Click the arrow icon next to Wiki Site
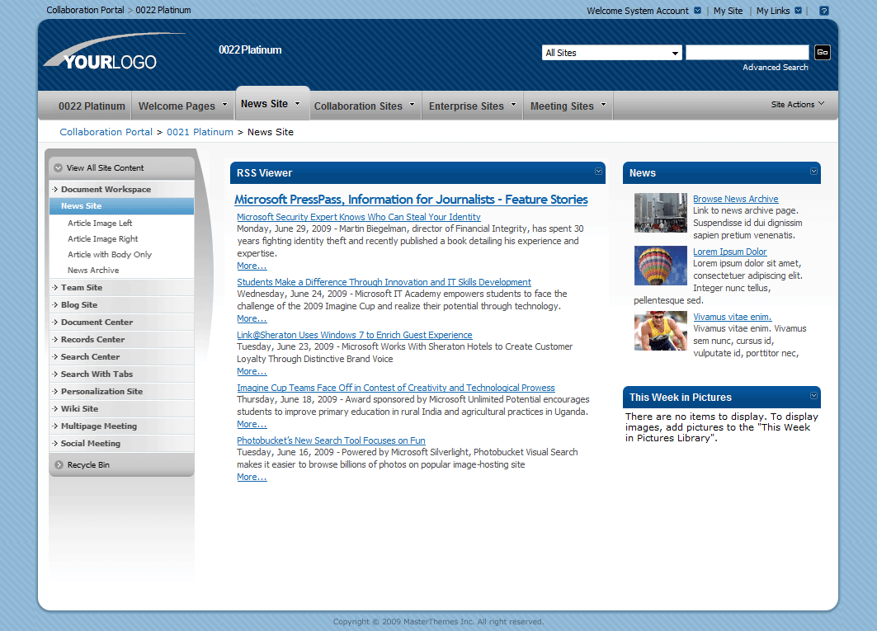 tap(53, 408)
